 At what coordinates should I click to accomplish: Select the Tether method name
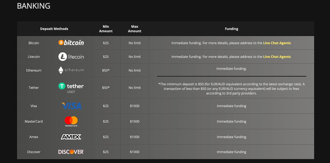pos(34,88)
